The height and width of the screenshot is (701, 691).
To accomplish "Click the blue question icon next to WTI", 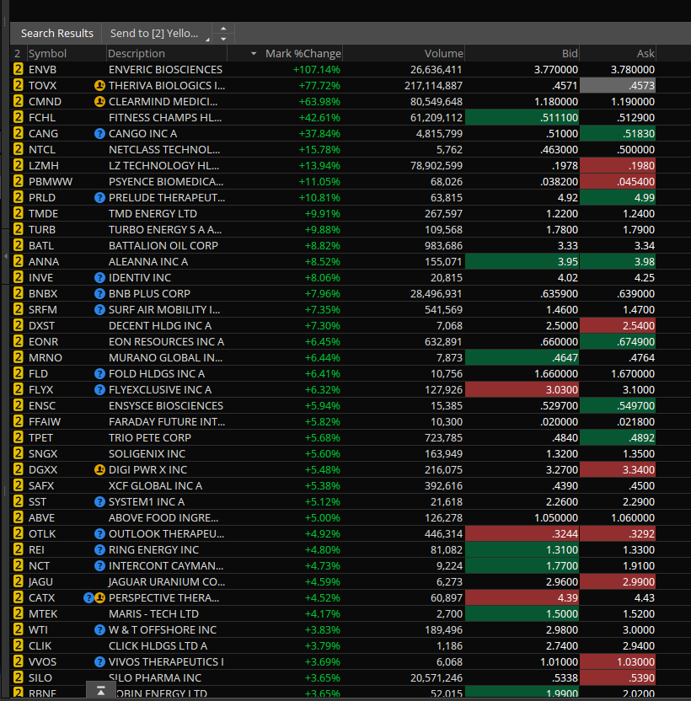I will (x=99, y=629).
